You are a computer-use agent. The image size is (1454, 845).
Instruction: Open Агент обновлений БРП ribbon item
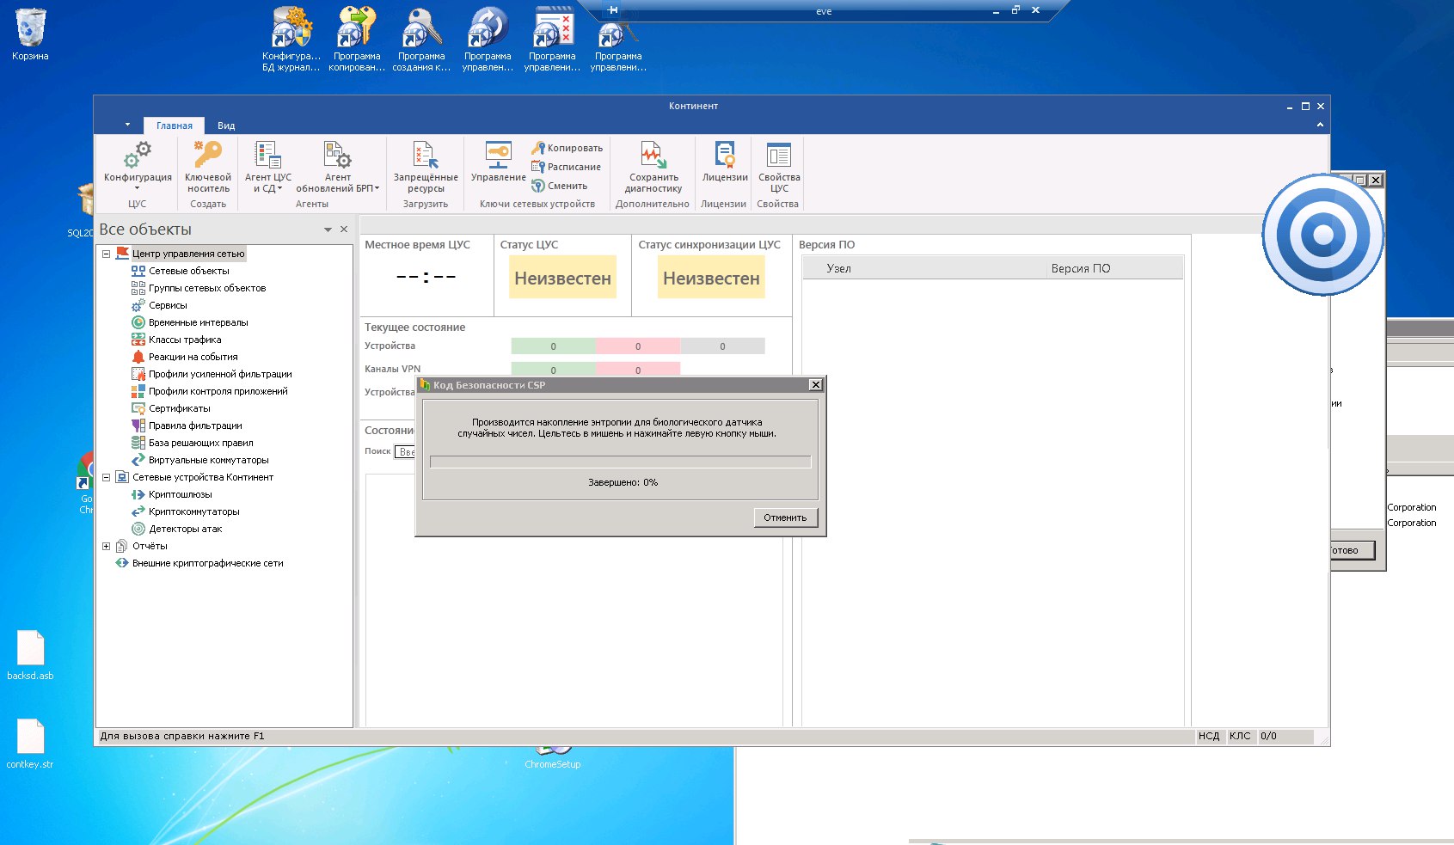tap(337, 167)
